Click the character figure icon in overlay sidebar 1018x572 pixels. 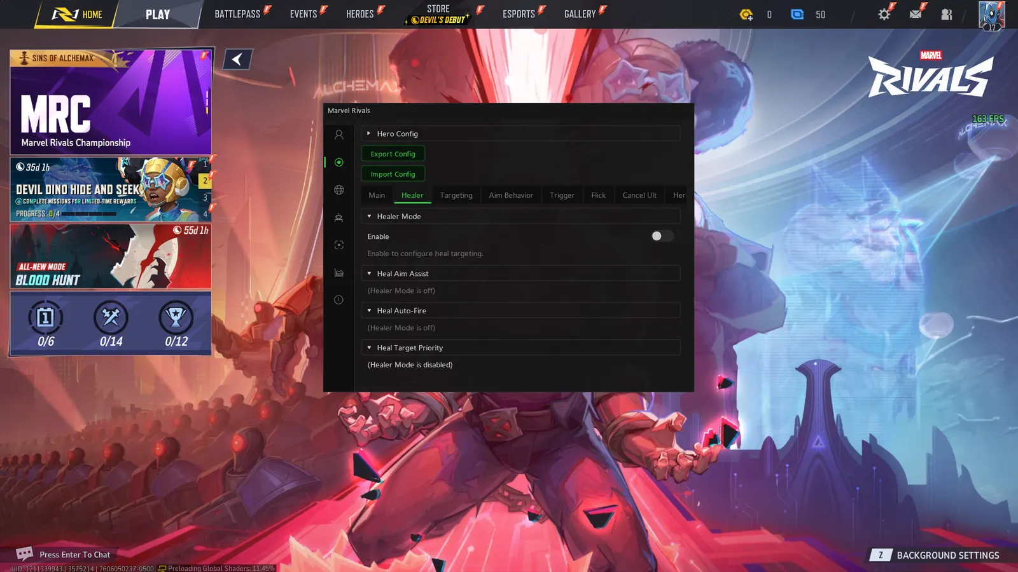(338, 217)
